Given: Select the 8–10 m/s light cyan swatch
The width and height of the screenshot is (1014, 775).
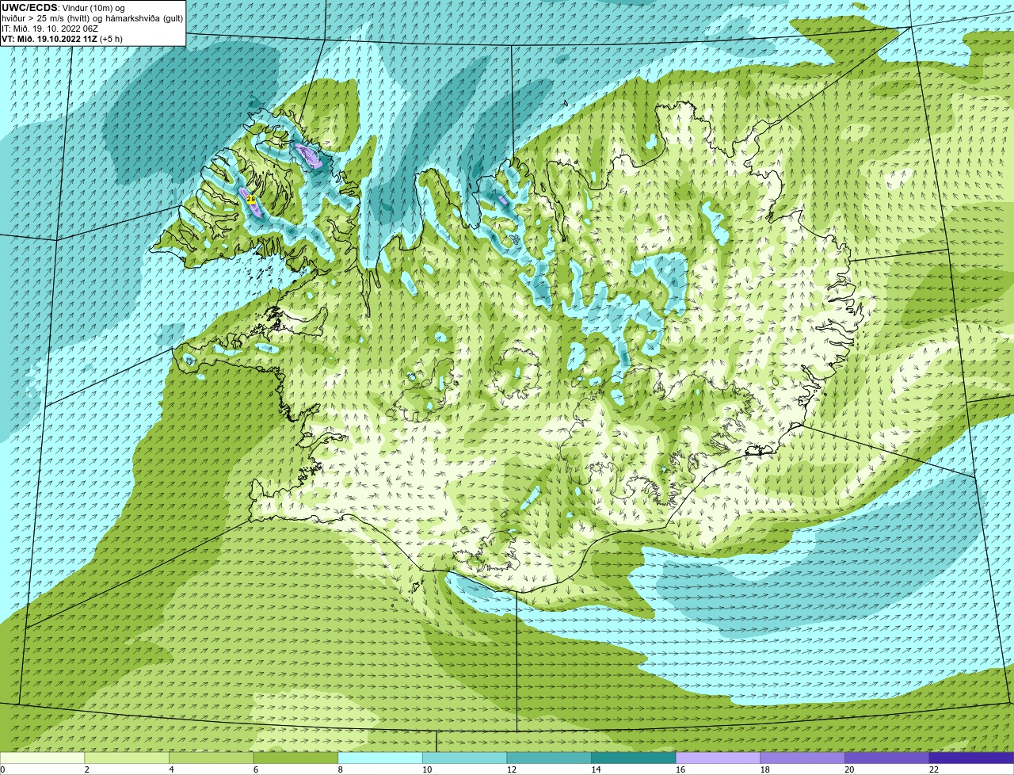Looking at the screenshot, I should pyautogui.click(x=380, y=758).
